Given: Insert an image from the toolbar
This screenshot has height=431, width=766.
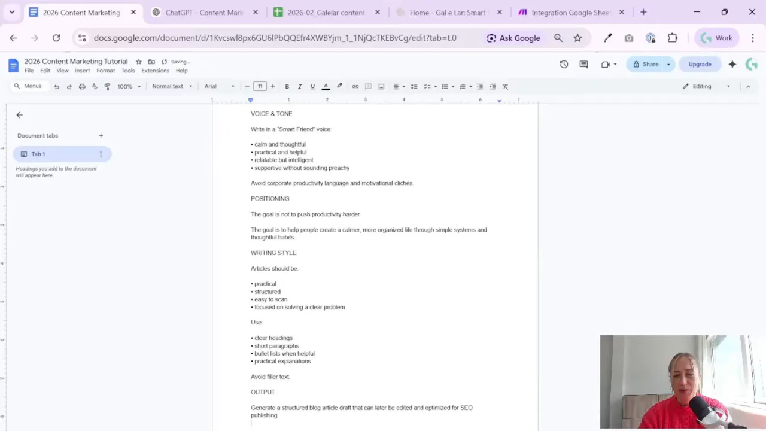Looking at the screenshot, I should [x=381, y=86].
